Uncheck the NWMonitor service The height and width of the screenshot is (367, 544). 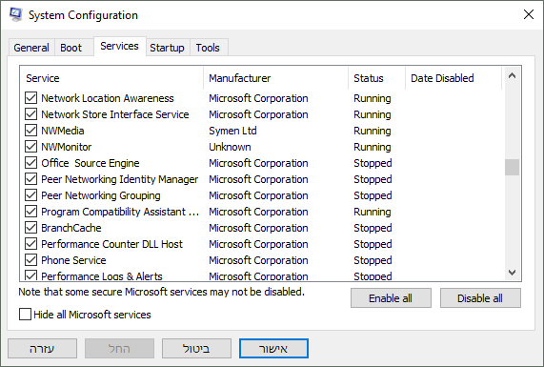tap(30, 147)
